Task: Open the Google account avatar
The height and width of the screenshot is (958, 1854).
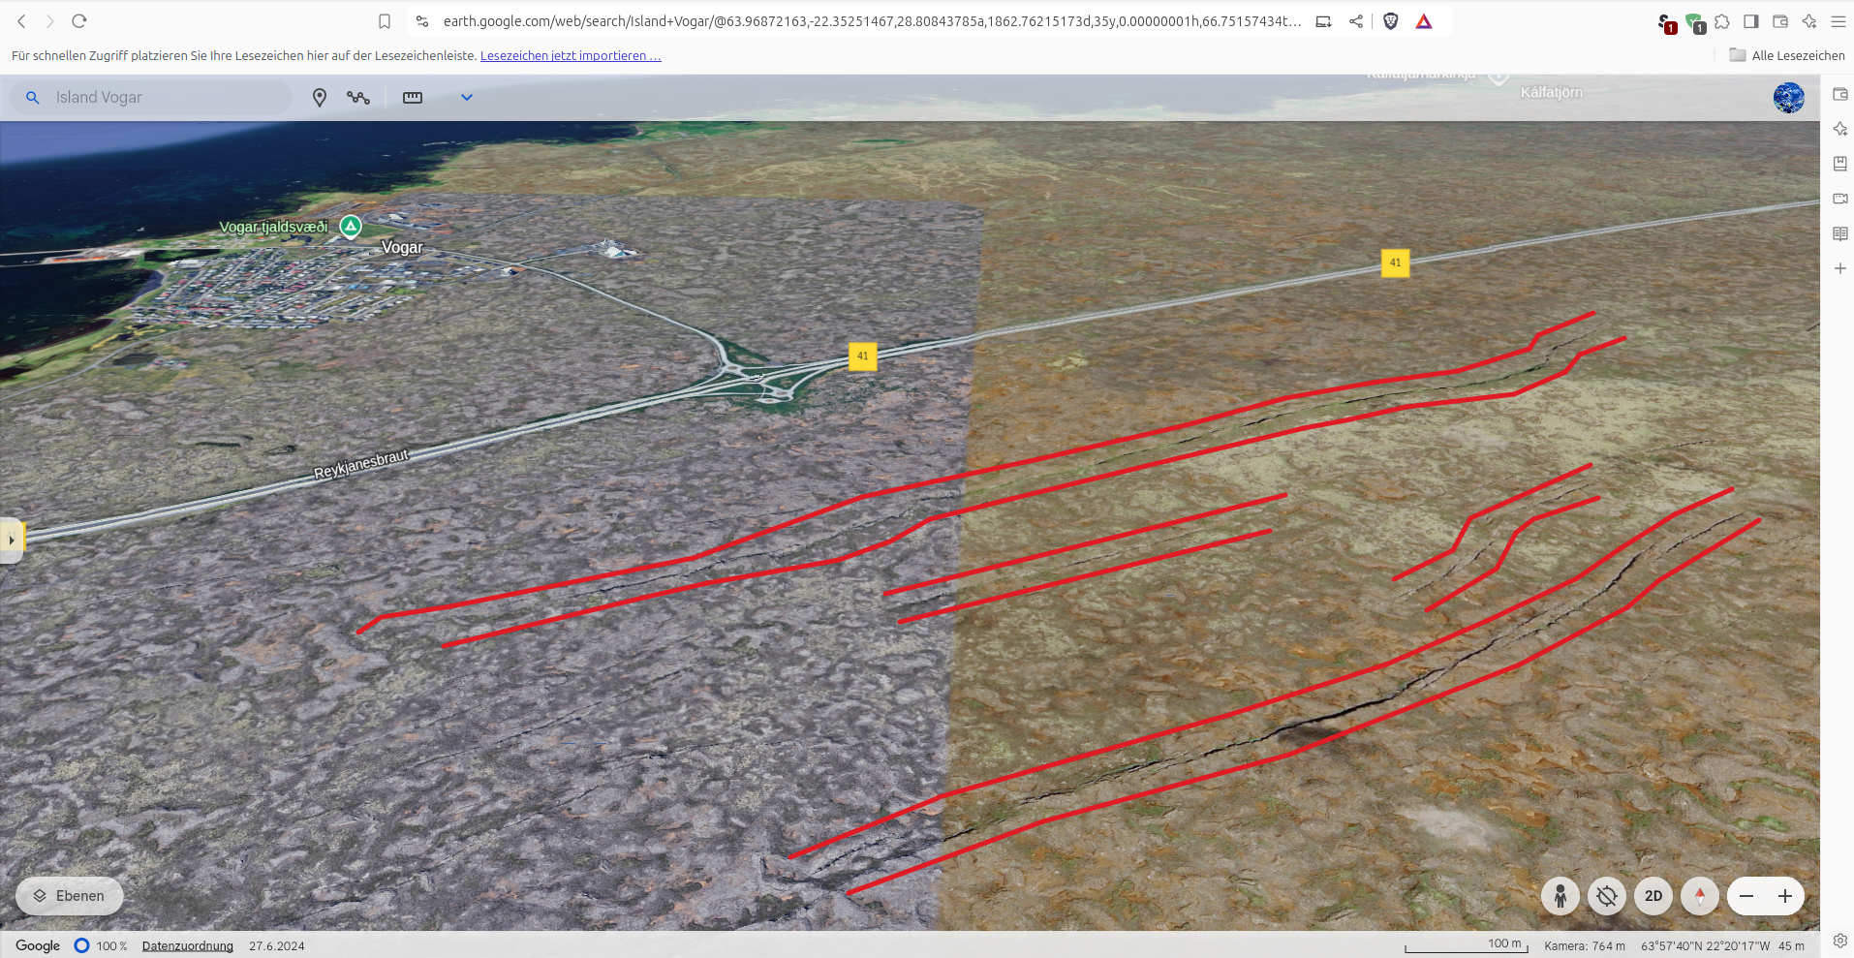Action: pos(1789,98)
